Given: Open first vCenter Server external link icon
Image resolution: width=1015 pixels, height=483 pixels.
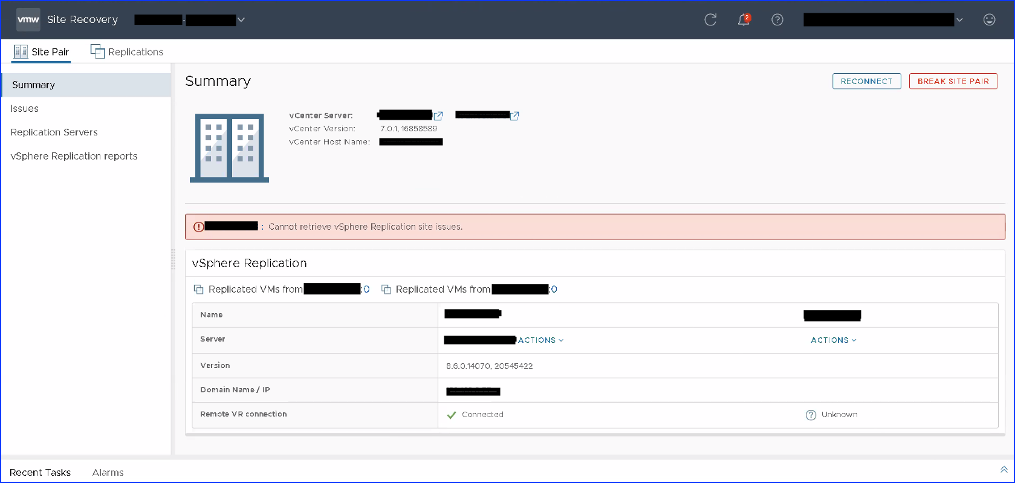Looking at the screenshot, I should click(438, 115).
